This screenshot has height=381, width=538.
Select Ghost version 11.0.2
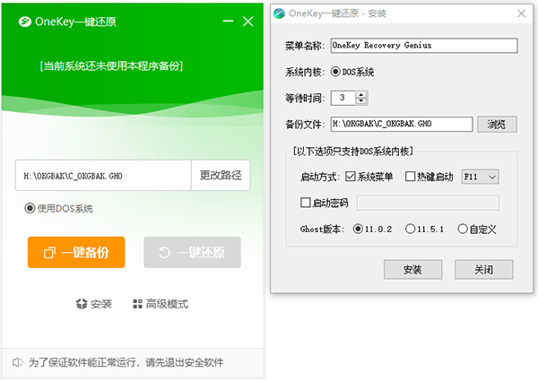pos(358,229)
